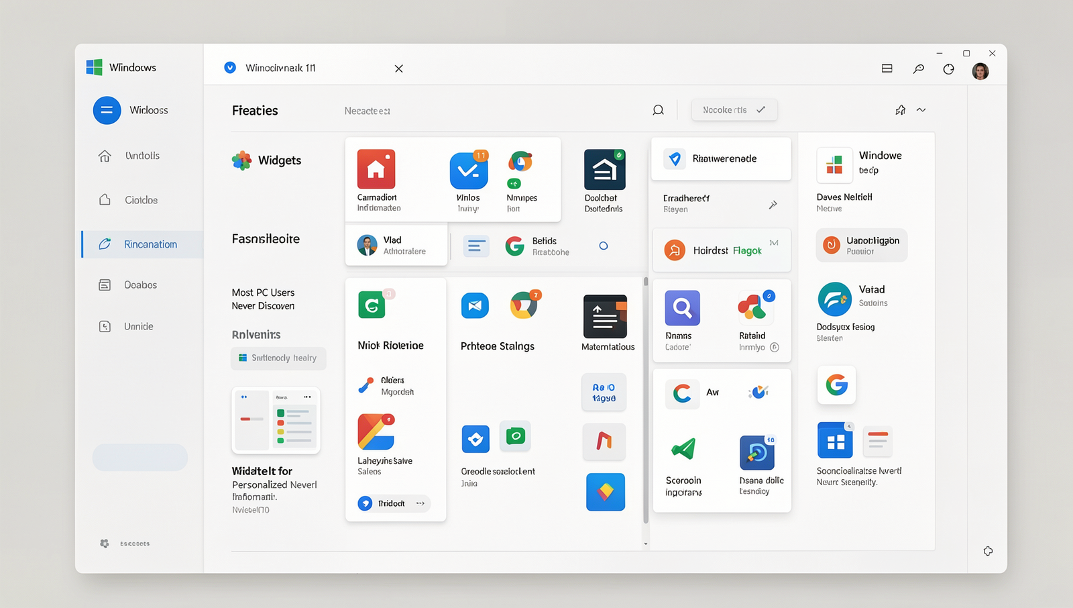The width and height of the screenshot is (1073, 608).
Task: Select Ooabos in the sidebar
Action: pyautogui.click(x=143, y=285)
